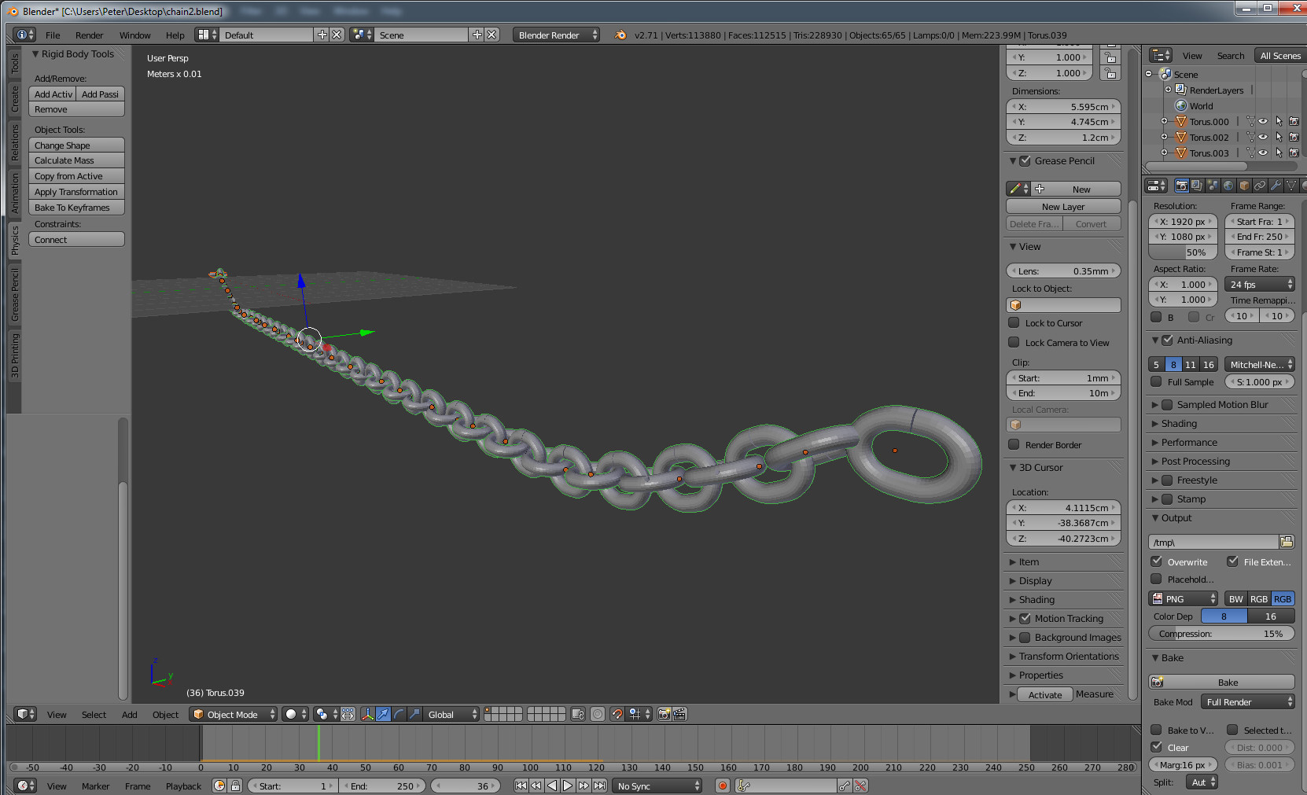
Task: Click the Calculate Mass button
Action: (76, 160)
